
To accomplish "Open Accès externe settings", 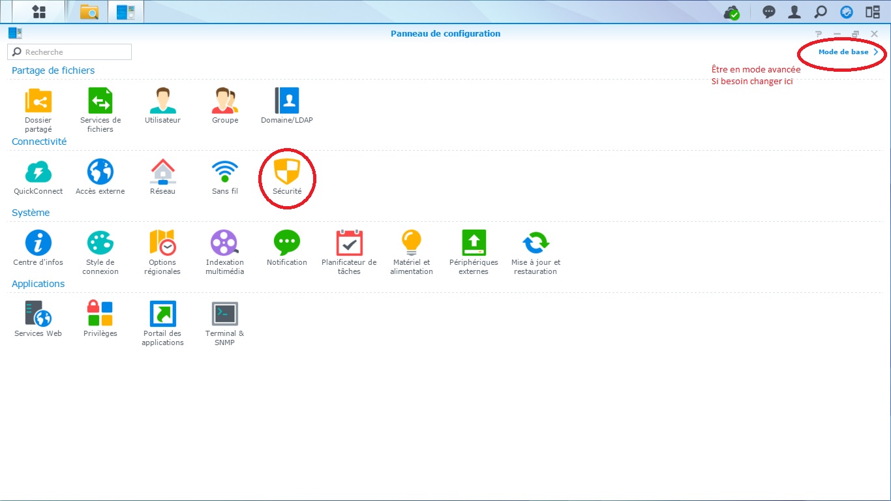I will coord(100,177).
